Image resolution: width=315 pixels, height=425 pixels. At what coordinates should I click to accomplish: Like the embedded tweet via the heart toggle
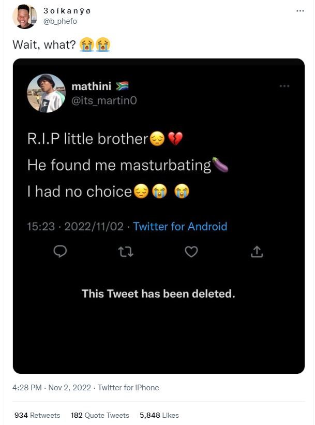[x=191, y=252]
